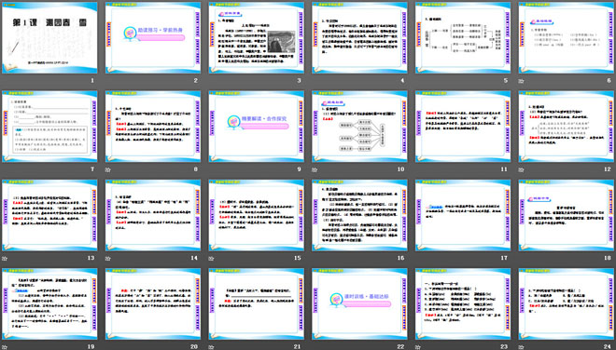Select slide 22 section header thumbnail
Screen dimensions: 616x350
pyautogui.click(x=359, y=303)
